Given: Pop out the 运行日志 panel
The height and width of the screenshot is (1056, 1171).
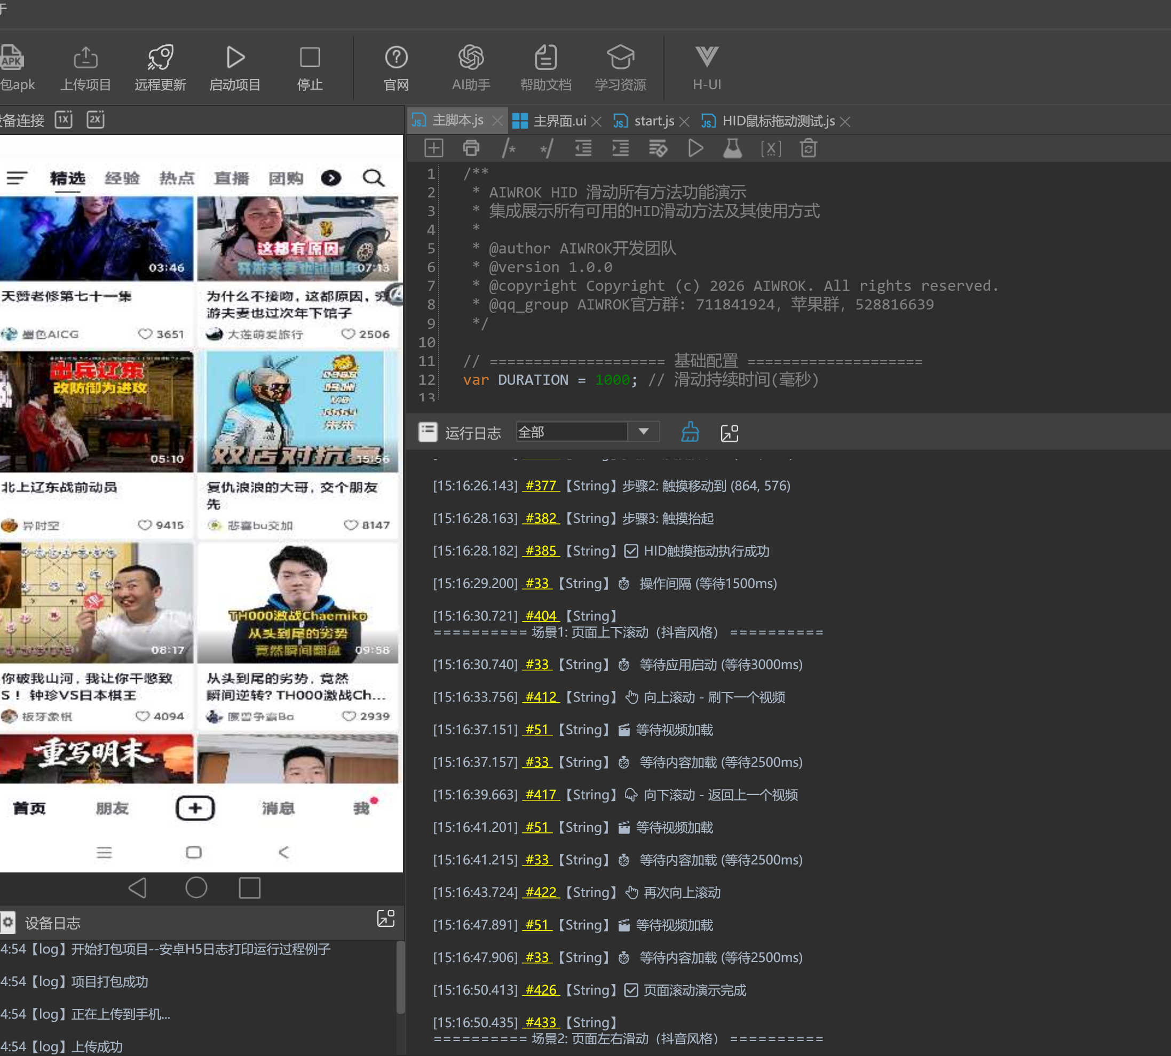Looking at the screenshot, I should 730,433.
